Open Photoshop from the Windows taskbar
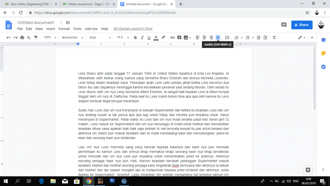The image size is (330, 186). pyautogui.click(x=112, y=181)
